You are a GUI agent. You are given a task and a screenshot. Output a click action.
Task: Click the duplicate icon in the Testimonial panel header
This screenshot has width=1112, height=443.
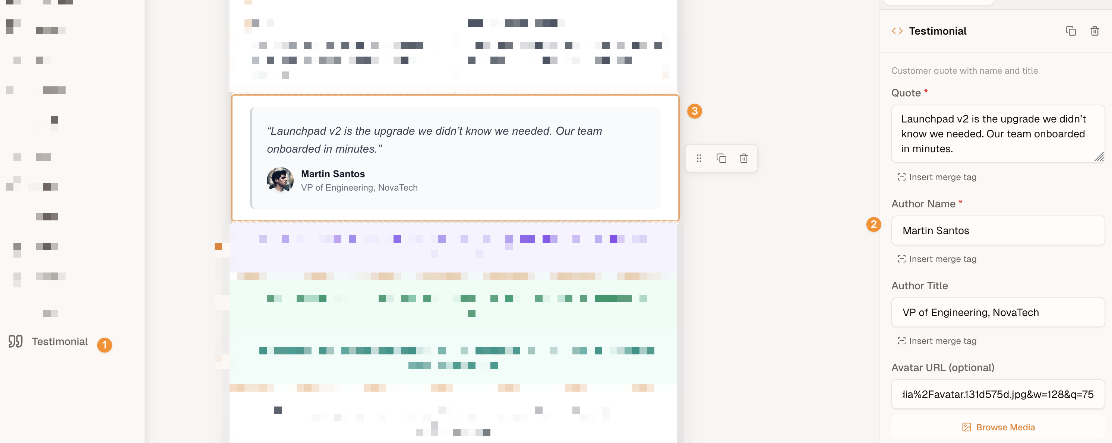(1071, 31)
